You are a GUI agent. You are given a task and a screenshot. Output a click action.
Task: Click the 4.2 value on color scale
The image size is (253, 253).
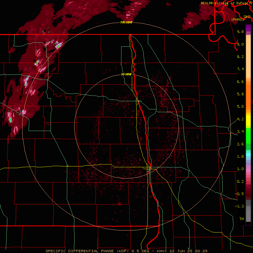240,119
